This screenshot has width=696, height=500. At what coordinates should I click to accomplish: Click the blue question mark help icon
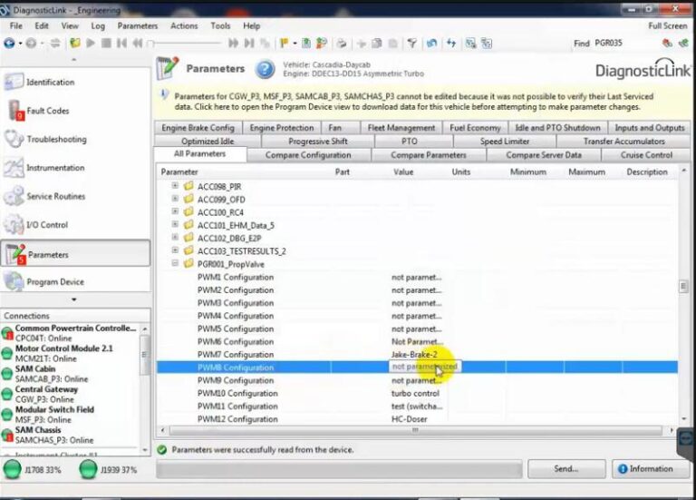coord(265,69)
